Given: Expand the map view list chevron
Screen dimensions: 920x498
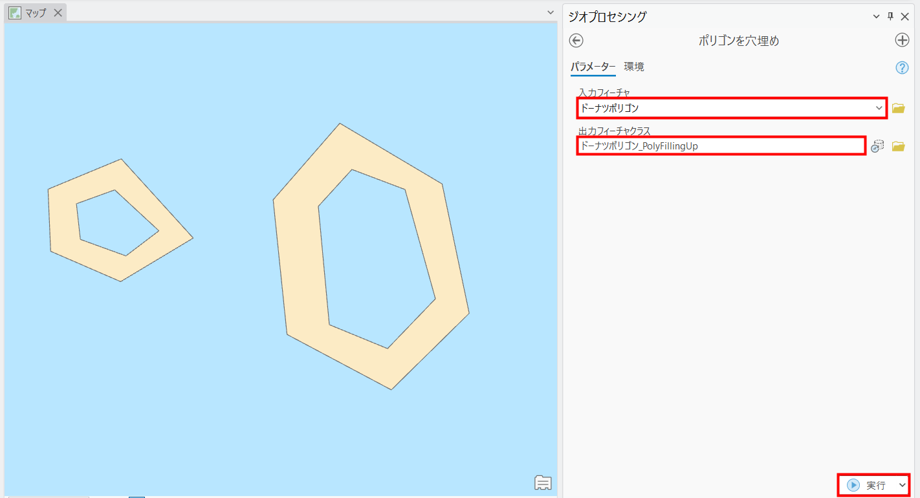Looking at the screenshot, I should click(551, 12).
